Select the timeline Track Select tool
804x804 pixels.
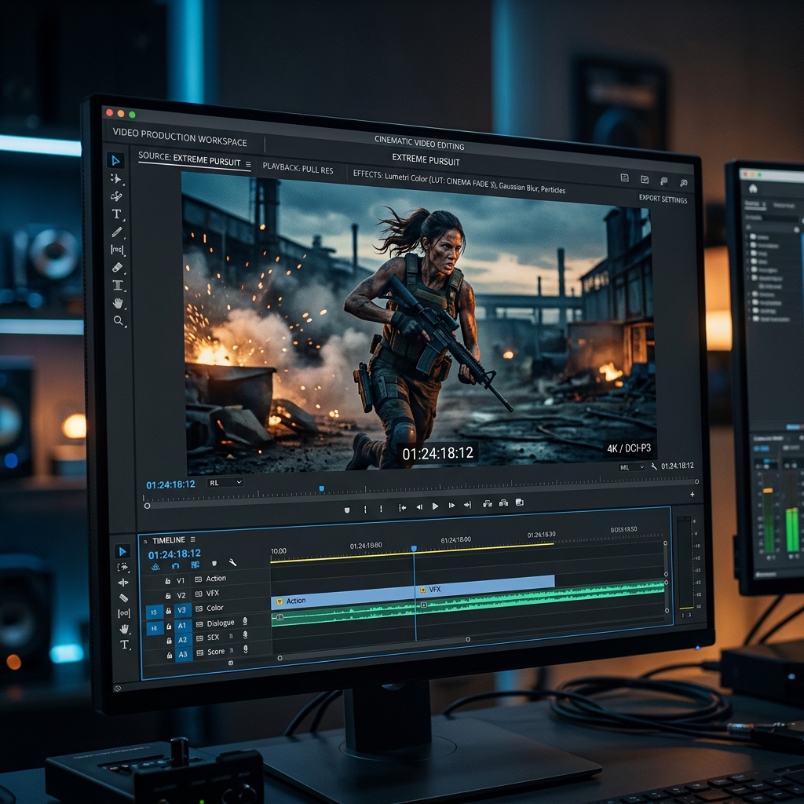122,567
